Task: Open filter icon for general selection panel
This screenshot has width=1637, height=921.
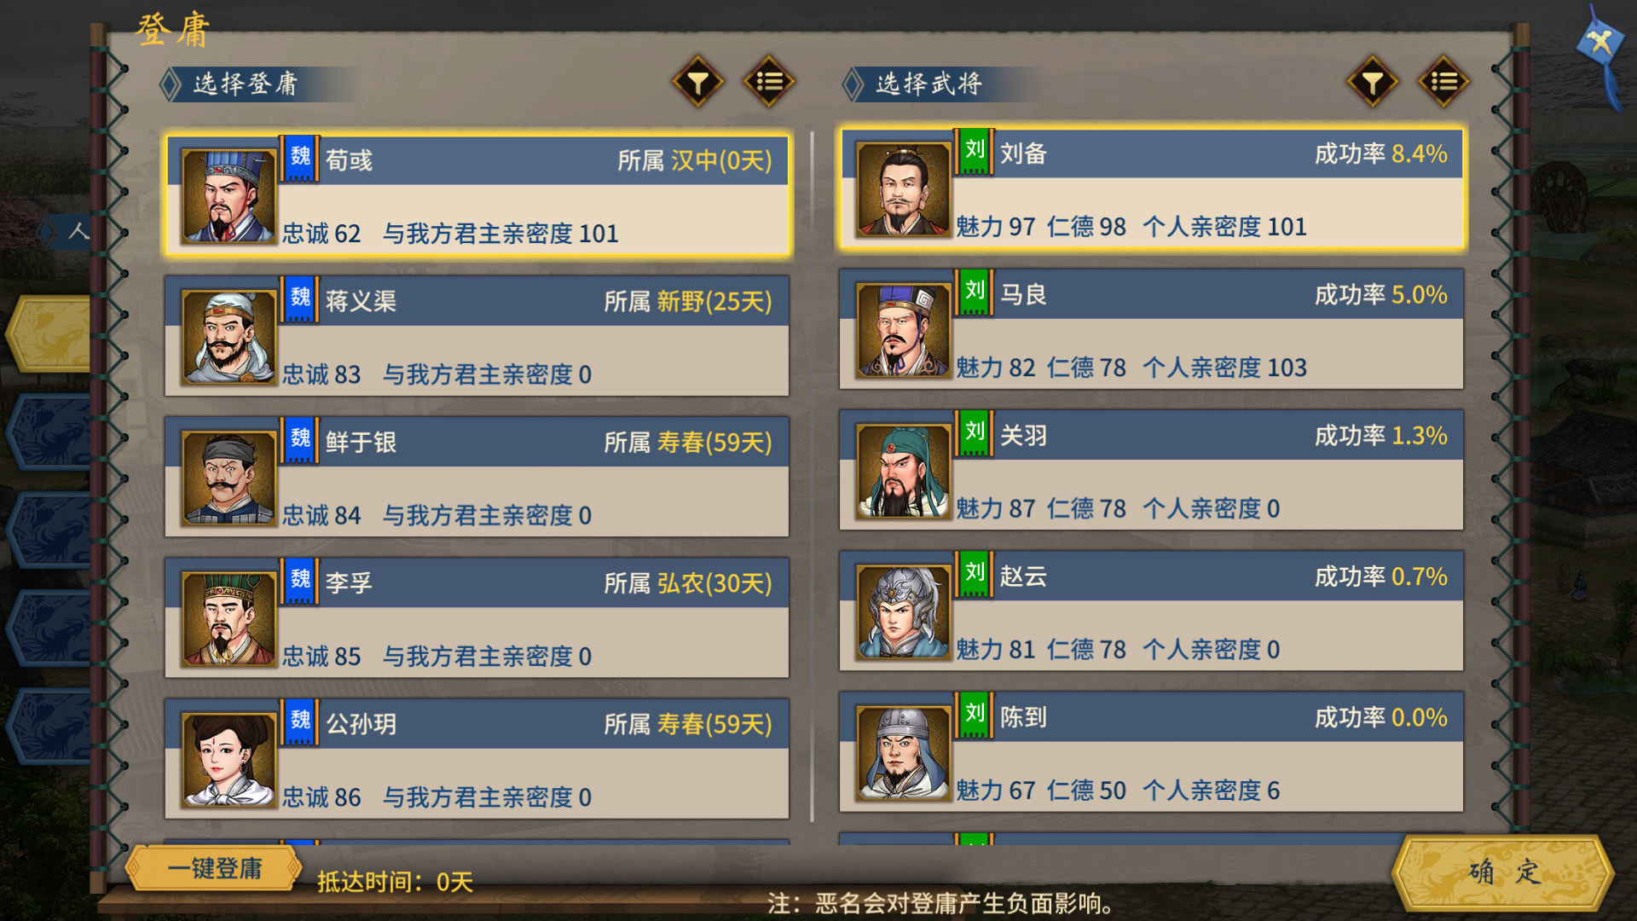Action: 1373,82
